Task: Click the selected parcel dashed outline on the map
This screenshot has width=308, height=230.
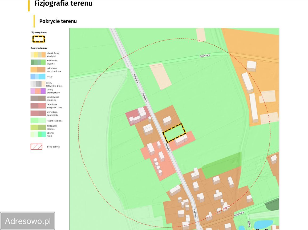Action: coord(174,133)
